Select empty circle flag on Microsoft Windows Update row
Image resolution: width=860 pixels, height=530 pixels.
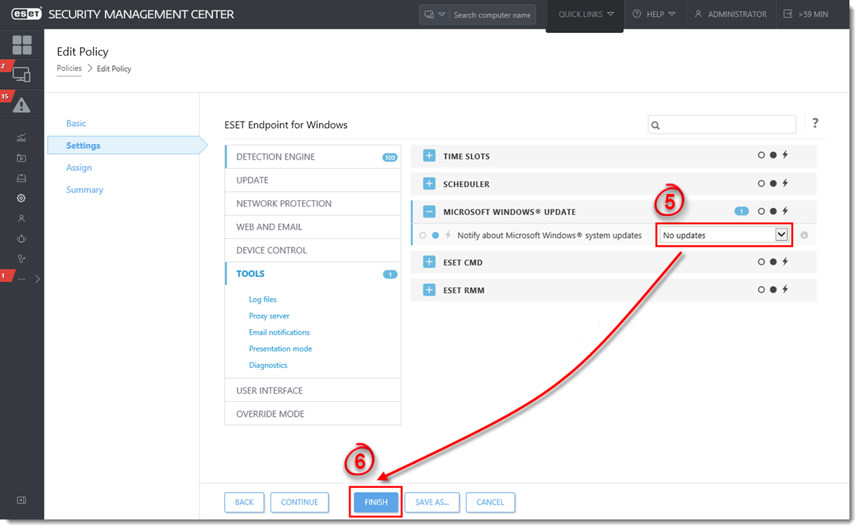click(761, 211)
